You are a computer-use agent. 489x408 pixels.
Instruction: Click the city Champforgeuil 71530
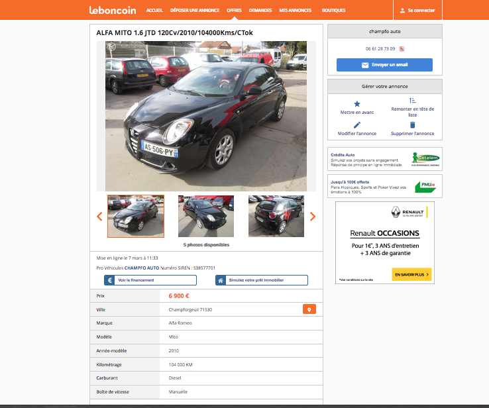190,309
